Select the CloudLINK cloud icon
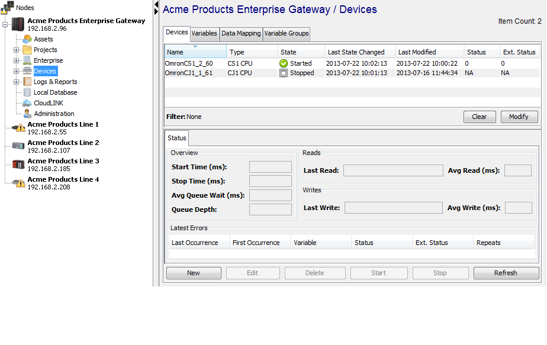Screen dimensions: 547x345 (x=27, y=102)
